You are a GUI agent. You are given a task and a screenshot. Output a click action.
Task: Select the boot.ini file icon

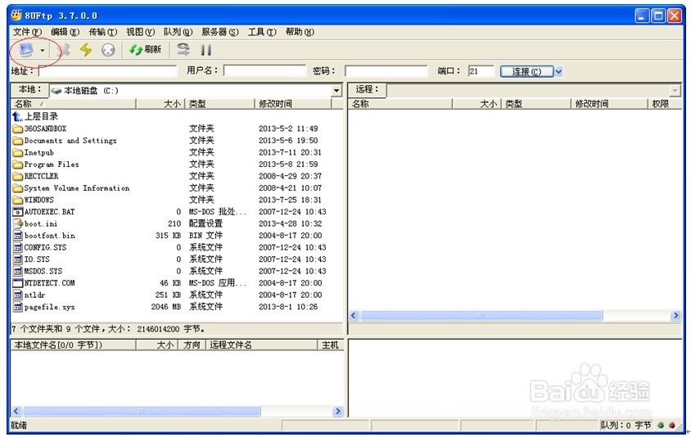tap(18, 223)
